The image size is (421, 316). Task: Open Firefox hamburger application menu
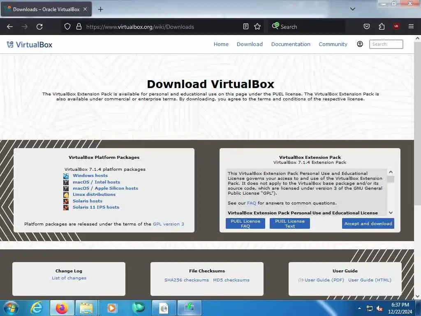pyautogui.click(x=411, y=26)
